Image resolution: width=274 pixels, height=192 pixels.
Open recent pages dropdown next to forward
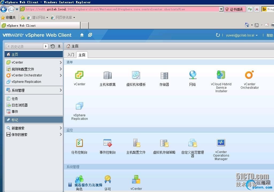[17, 9]
